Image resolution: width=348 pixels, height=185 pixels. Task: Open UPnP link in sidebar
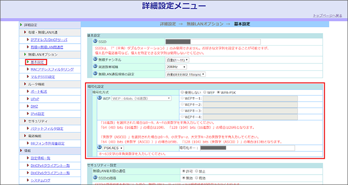click(35, 99)
